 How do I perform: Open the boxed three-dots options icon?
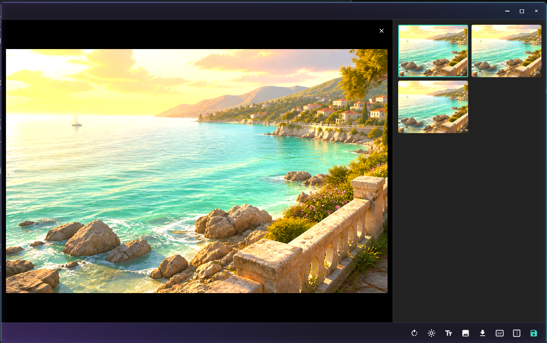point(517,333)
